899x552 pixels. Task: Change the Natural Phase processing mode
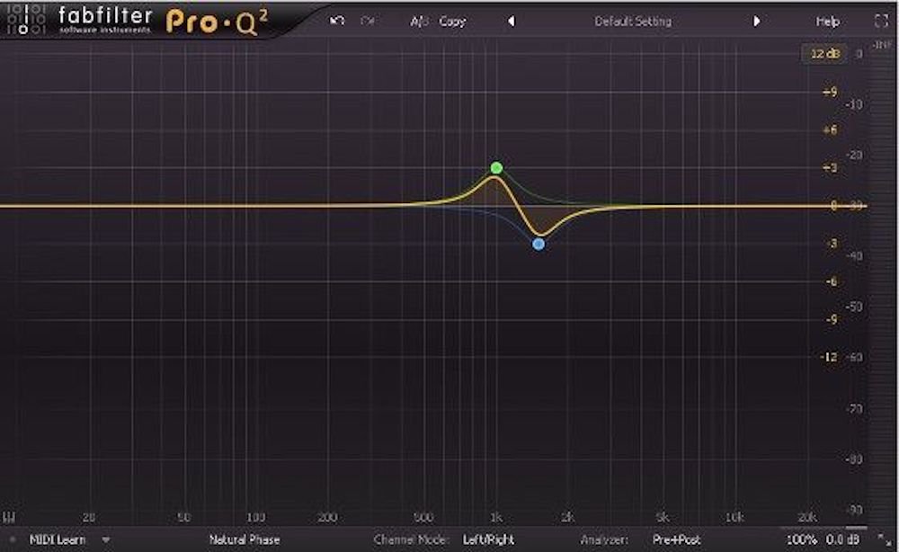point(245,540)
